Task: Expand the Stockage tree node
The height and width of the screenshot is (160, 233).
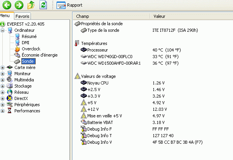Action: [3, 86]
